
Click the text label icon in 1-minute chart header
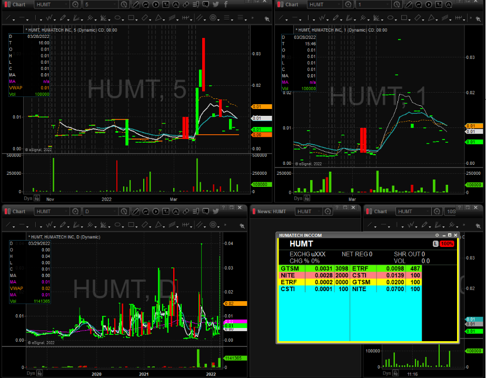coord(439,4)
